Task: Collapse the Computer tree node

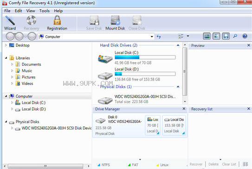Action: 6,96
